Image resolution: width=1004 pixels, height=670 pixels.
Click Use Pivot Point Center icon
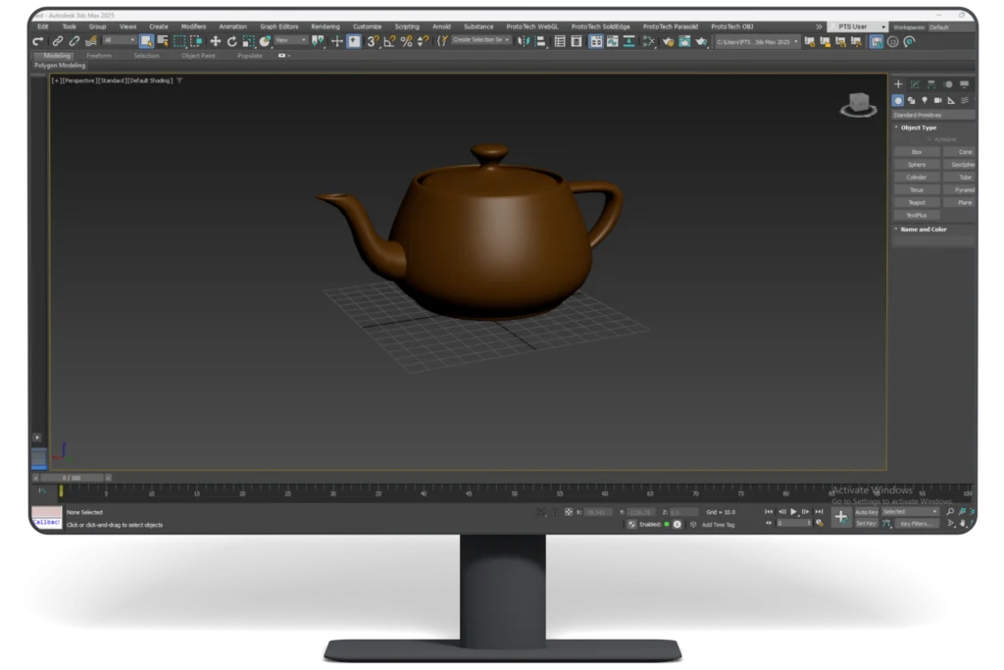point(319,41)
